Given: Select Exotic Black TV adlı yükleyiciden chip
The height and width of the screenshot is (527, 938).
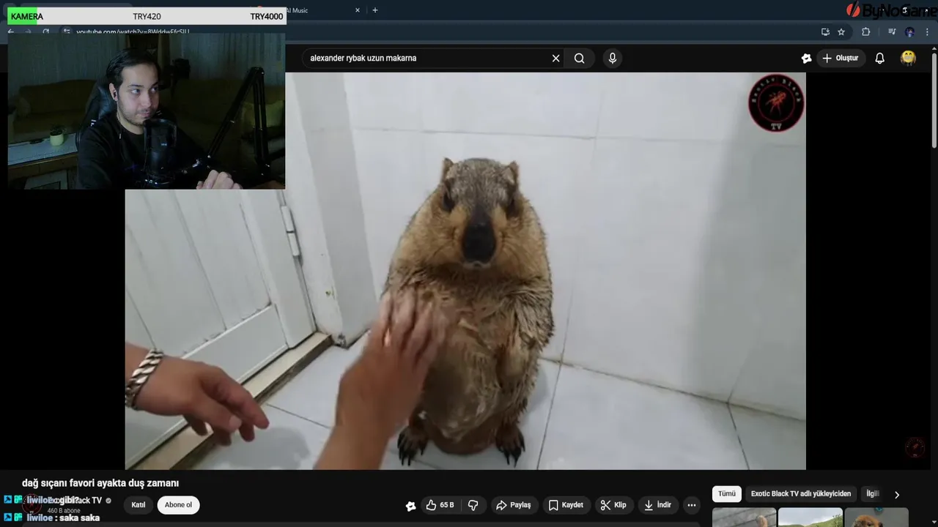Looking at the screenshot, I should (801, 494).
